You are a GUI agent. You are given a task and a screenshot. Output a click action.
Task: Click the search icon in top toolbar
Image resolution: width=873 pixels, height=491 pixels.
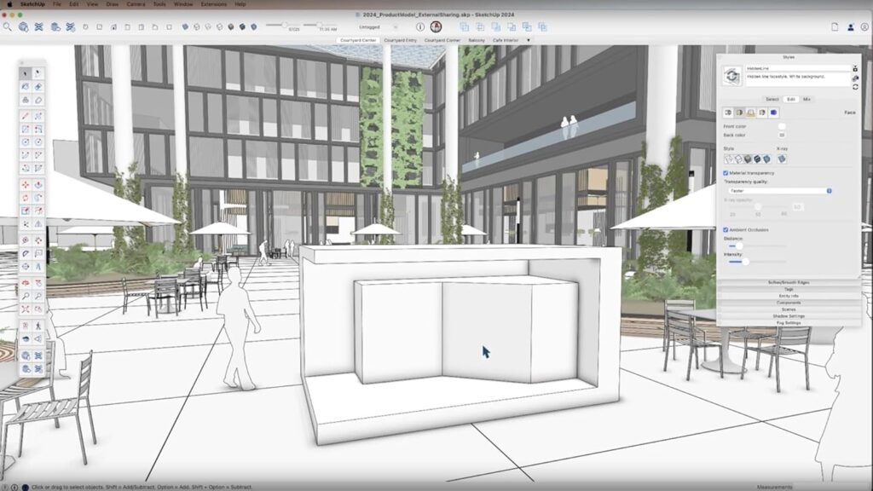(8, 27)
